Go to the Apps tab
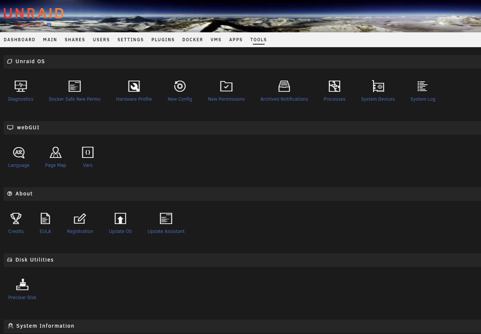The height and width of the screenshot is (334, 481). [x=236, y=40]
